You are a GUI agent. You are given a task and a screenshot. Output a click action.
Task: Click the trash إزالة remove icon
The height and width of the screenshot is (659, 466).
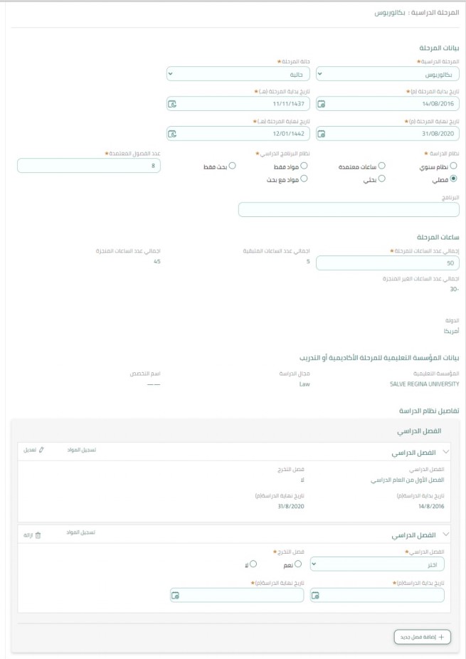[38, 534]
